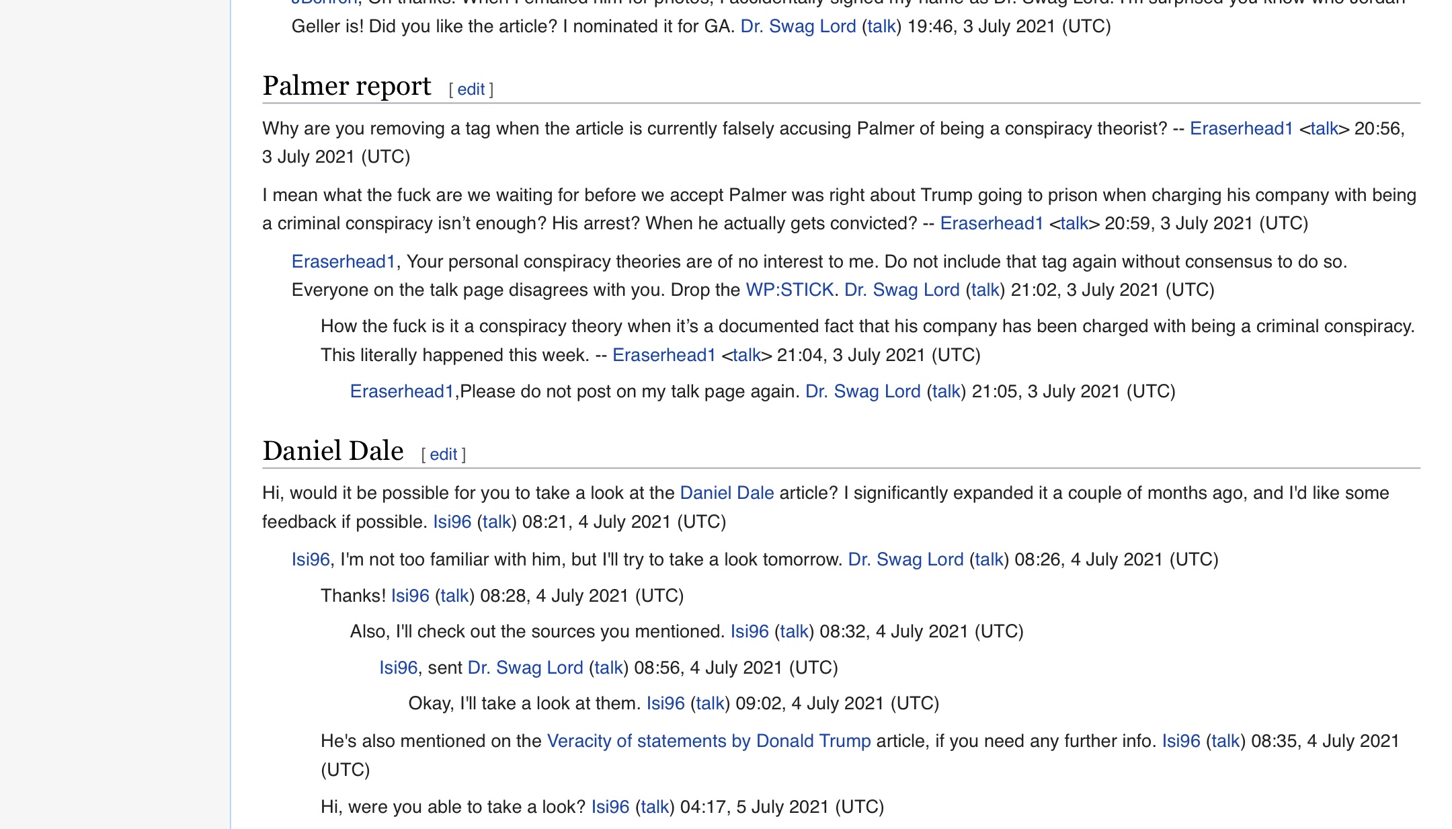Open talk link in the 04:17 signature
Viewport: 1452px width, 829px height.
(655, 807)
